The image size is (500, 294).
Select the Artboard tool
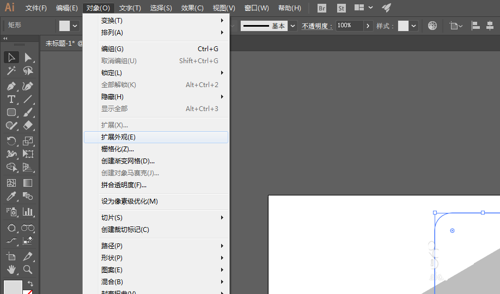coord(11,256)
